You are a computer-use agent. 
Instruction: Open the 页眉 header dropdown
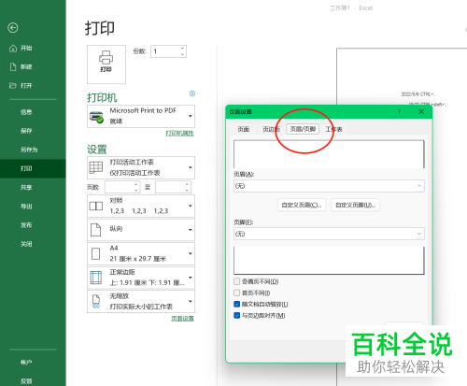[x=329, y=186]
